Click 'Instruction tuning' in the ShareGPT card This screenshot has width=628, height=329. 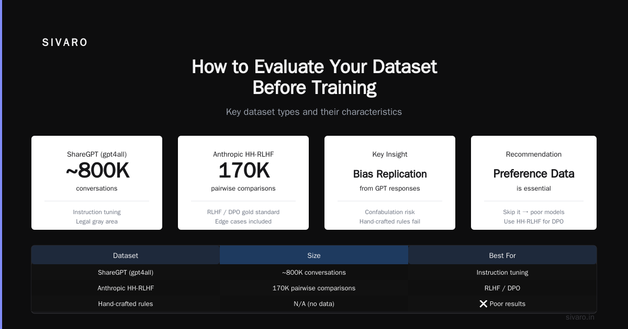(x=97, y=212)
